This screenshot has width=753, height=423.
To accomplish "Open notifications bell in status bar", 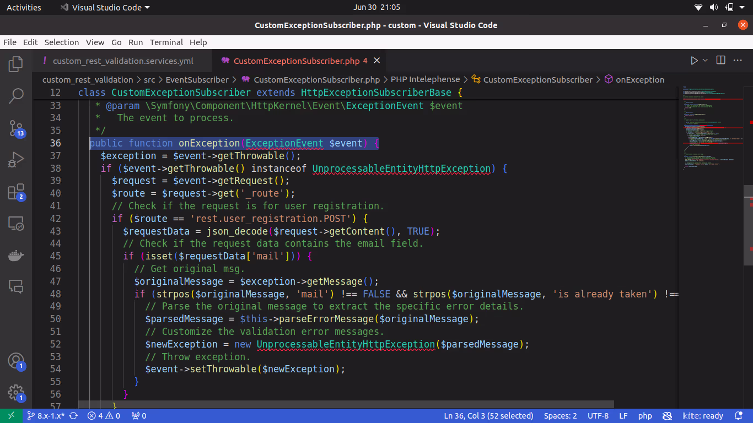I will coord(739,416).
